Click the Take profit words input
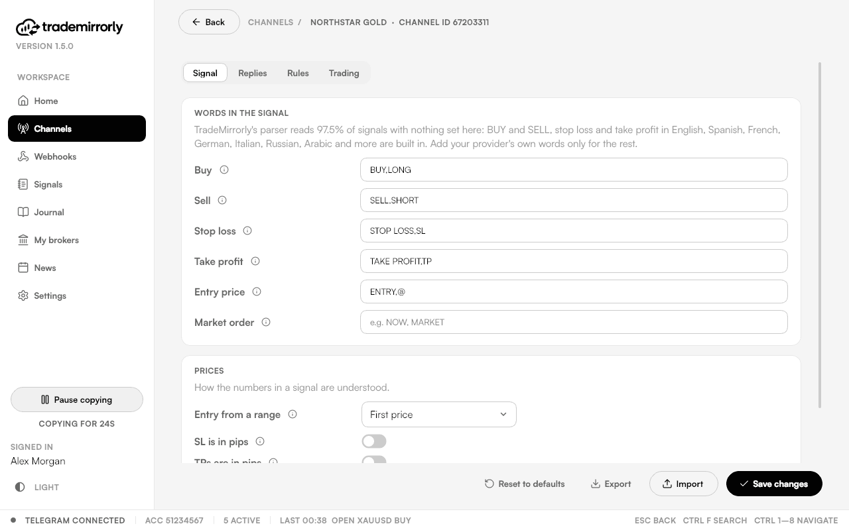This screenshot has width=849, height=530. point(574,261)
